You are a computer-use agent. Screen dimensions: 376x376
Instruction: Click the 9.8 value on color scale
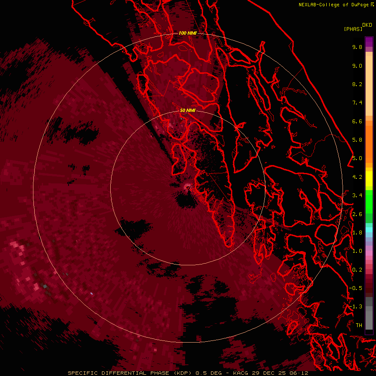coord(357,47)
